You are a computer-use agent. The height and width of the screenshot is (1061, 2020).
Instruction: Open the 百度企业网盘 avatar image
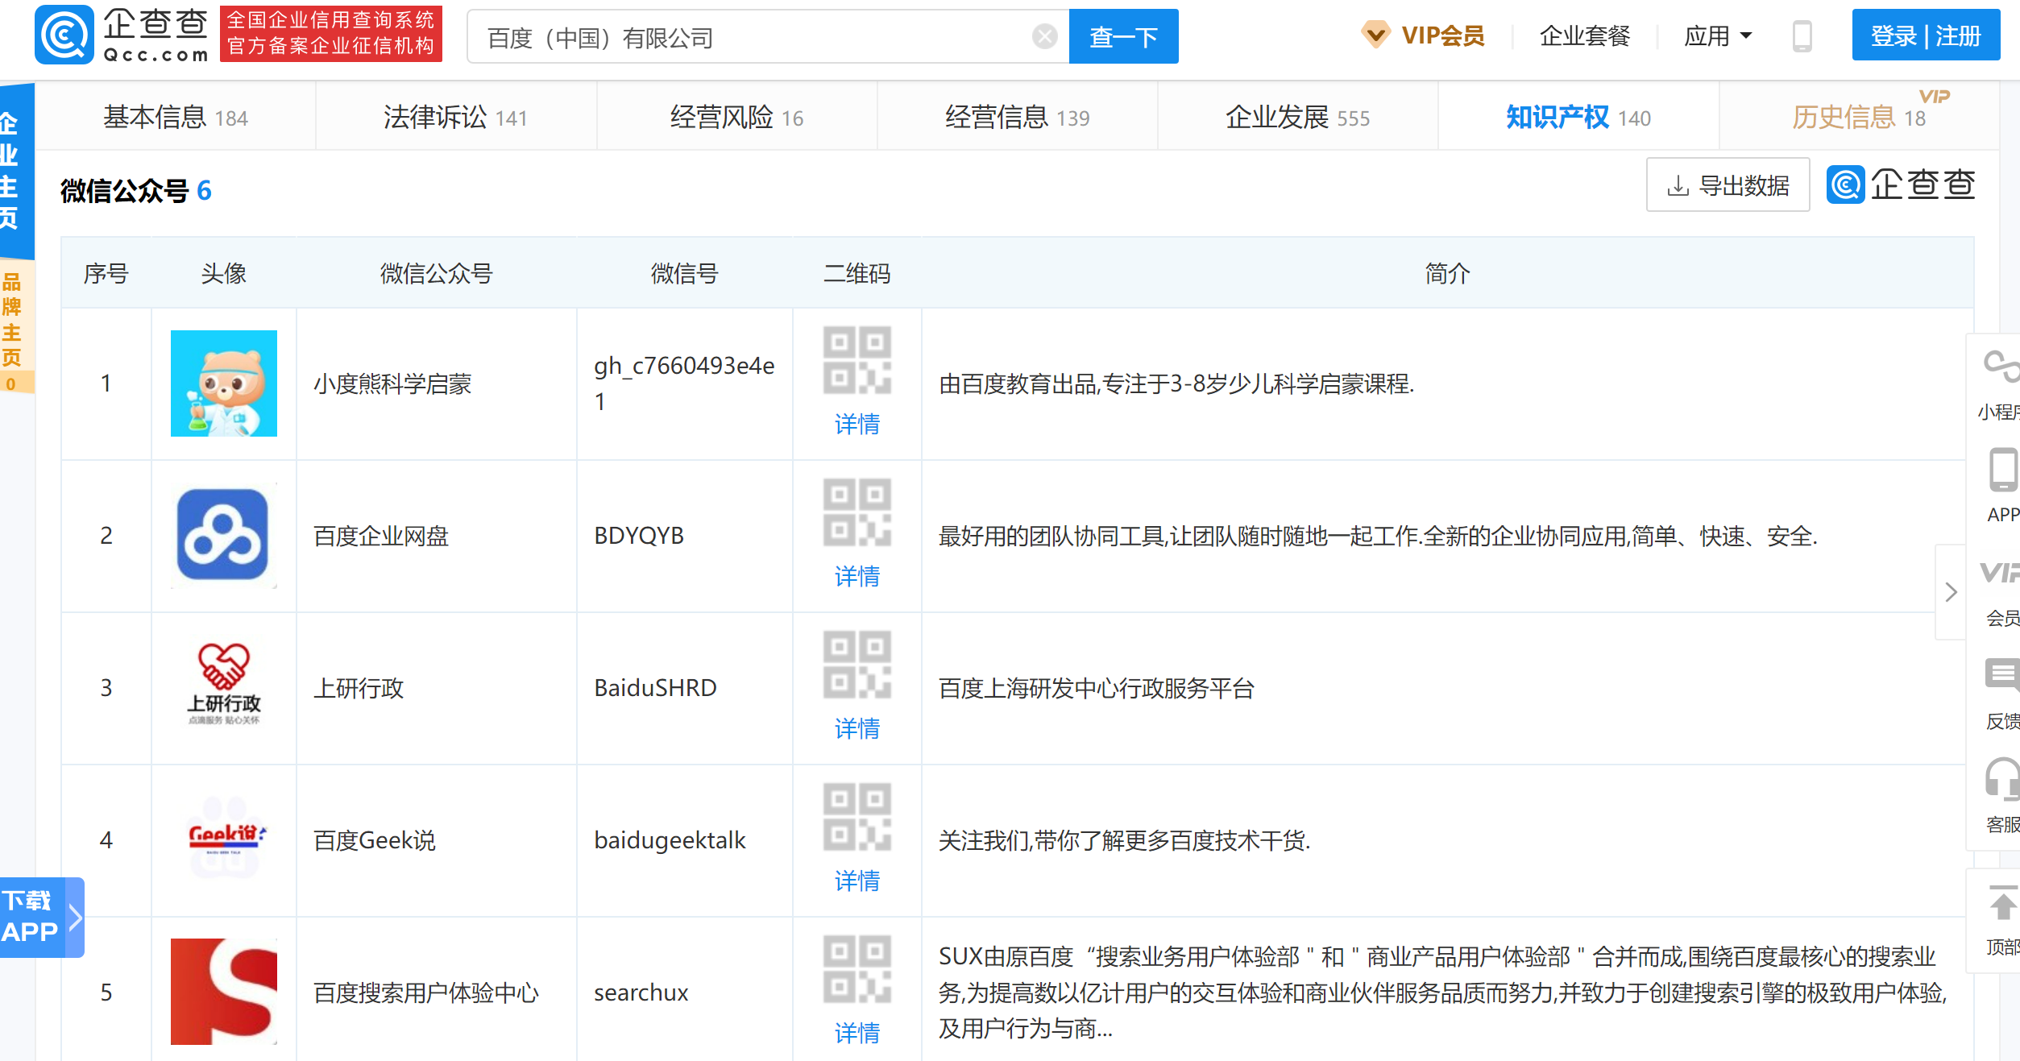224,536
